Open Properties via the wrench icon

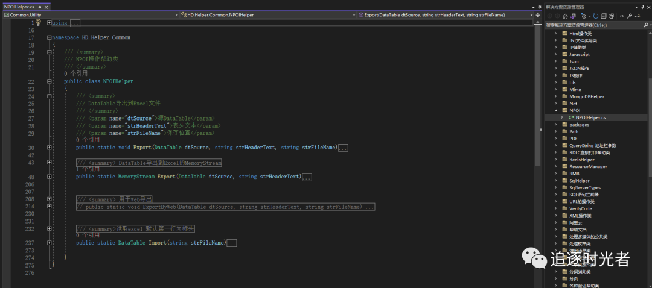click(629, 16)
